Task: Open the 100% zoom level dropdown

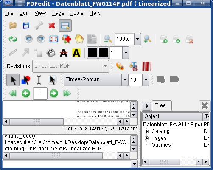Action: click(x=137, y=39)
